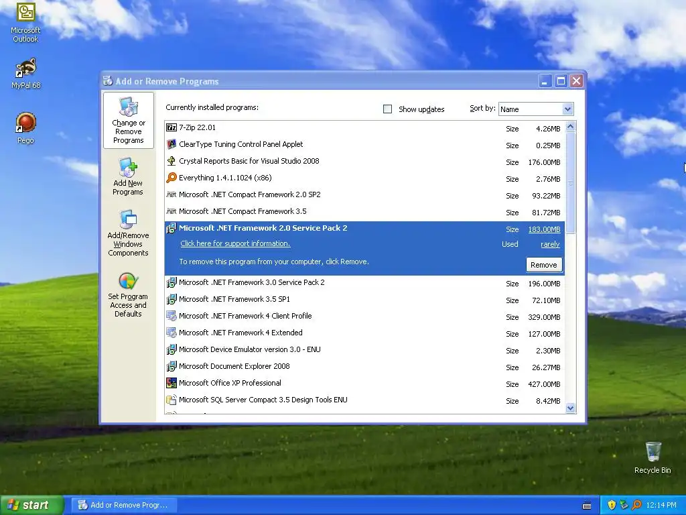This screenshot has width=686, height=515.
Task: Select Microsoft .NET Compact Framework 2.0 SP2
Action: (x=364, y=195)
